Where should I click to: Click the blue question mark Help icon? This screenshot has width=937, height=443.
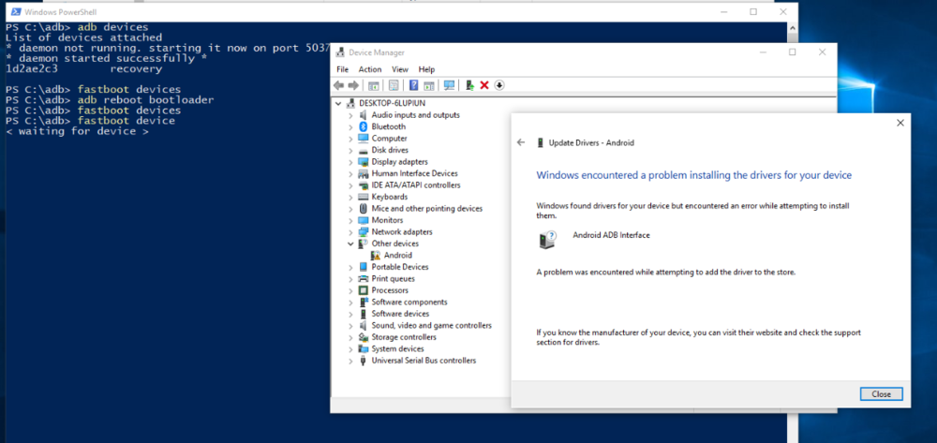tap(413, 85)
